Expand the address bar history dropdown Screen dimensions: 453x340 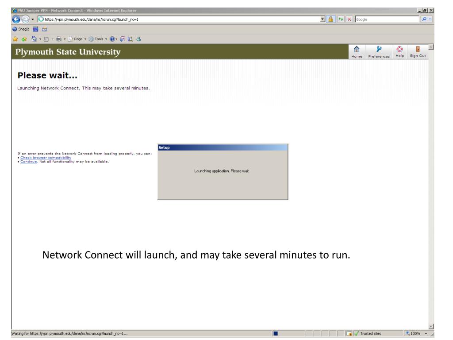[x=322, y=19]
